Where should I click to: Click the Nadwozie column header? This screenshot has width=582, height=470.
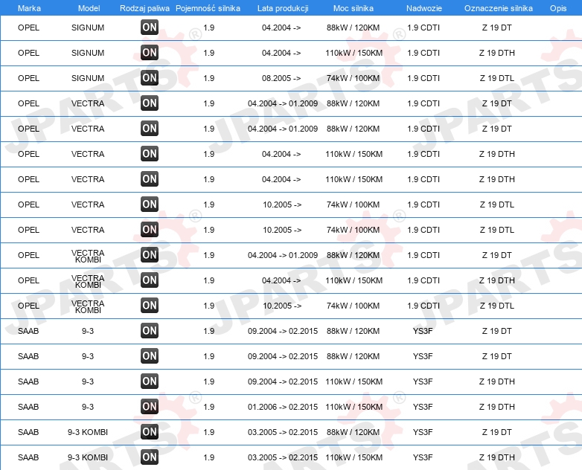pyautogui.click(x=424, y=8)
